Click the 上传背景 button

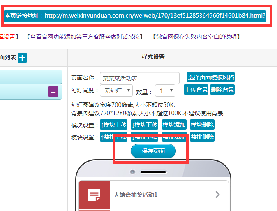tap(196, 90)
